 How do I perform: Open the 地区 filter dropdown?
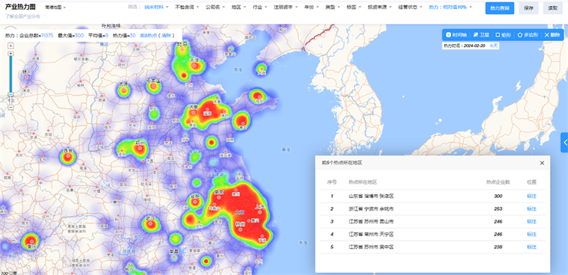(238, 7)
